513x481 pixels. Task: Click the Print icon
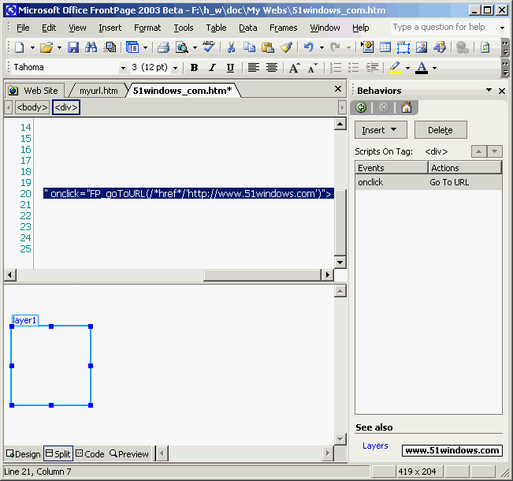click(163, 48)
